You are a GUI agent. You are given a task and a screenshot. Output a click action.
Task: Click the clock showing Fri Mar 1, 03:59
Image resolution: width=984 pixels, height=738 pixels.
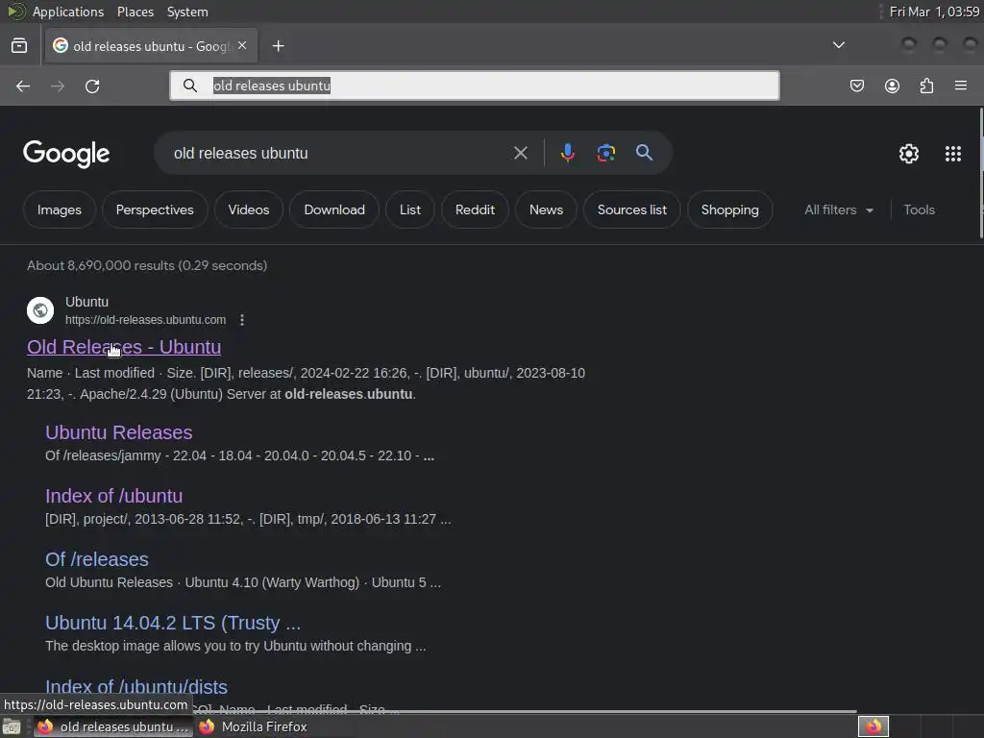pyautogui.click(x=934, y=12)
